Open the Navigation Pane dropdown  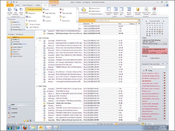coord(109,11)
